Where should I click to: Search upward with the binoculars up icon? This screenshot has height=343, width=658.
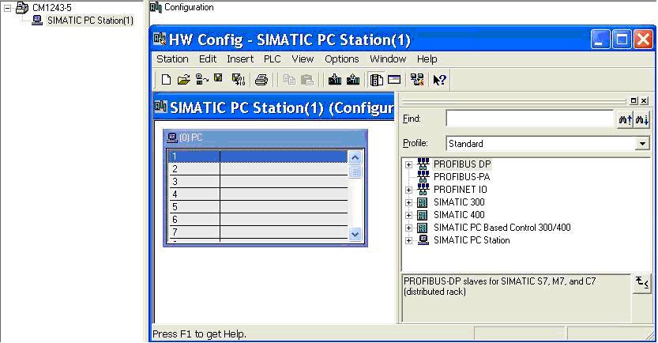tap(626, 119)
